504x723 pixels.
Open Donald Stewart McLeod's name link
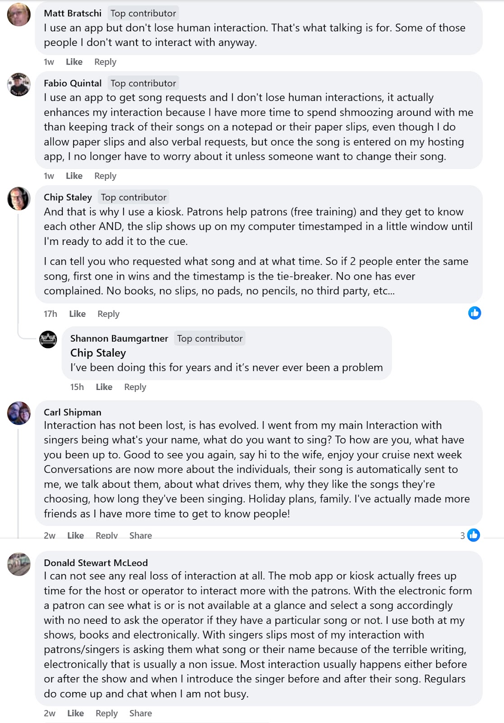96,563
